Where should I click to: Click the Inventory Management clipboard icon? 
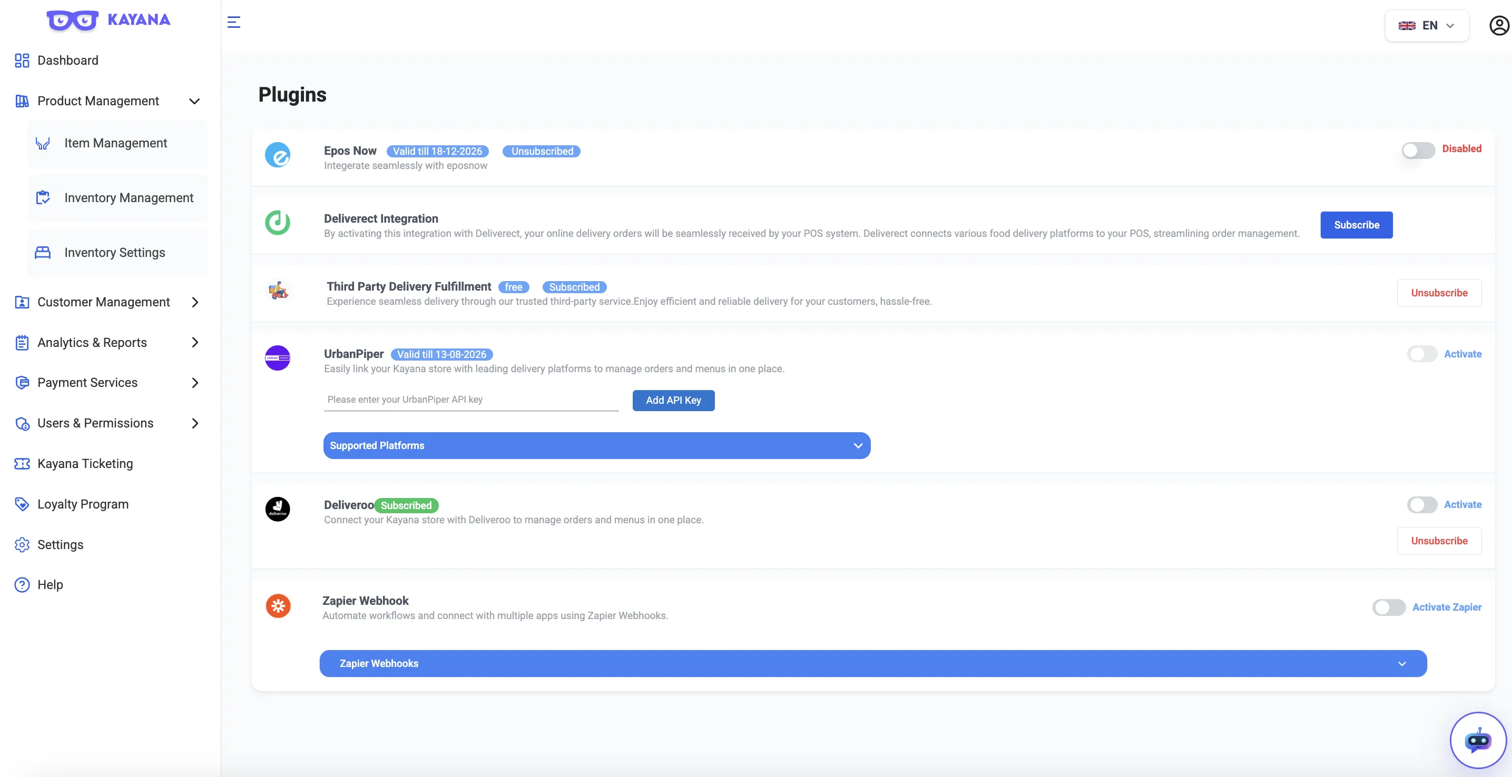pyautogui.click(x=43, y=197)
